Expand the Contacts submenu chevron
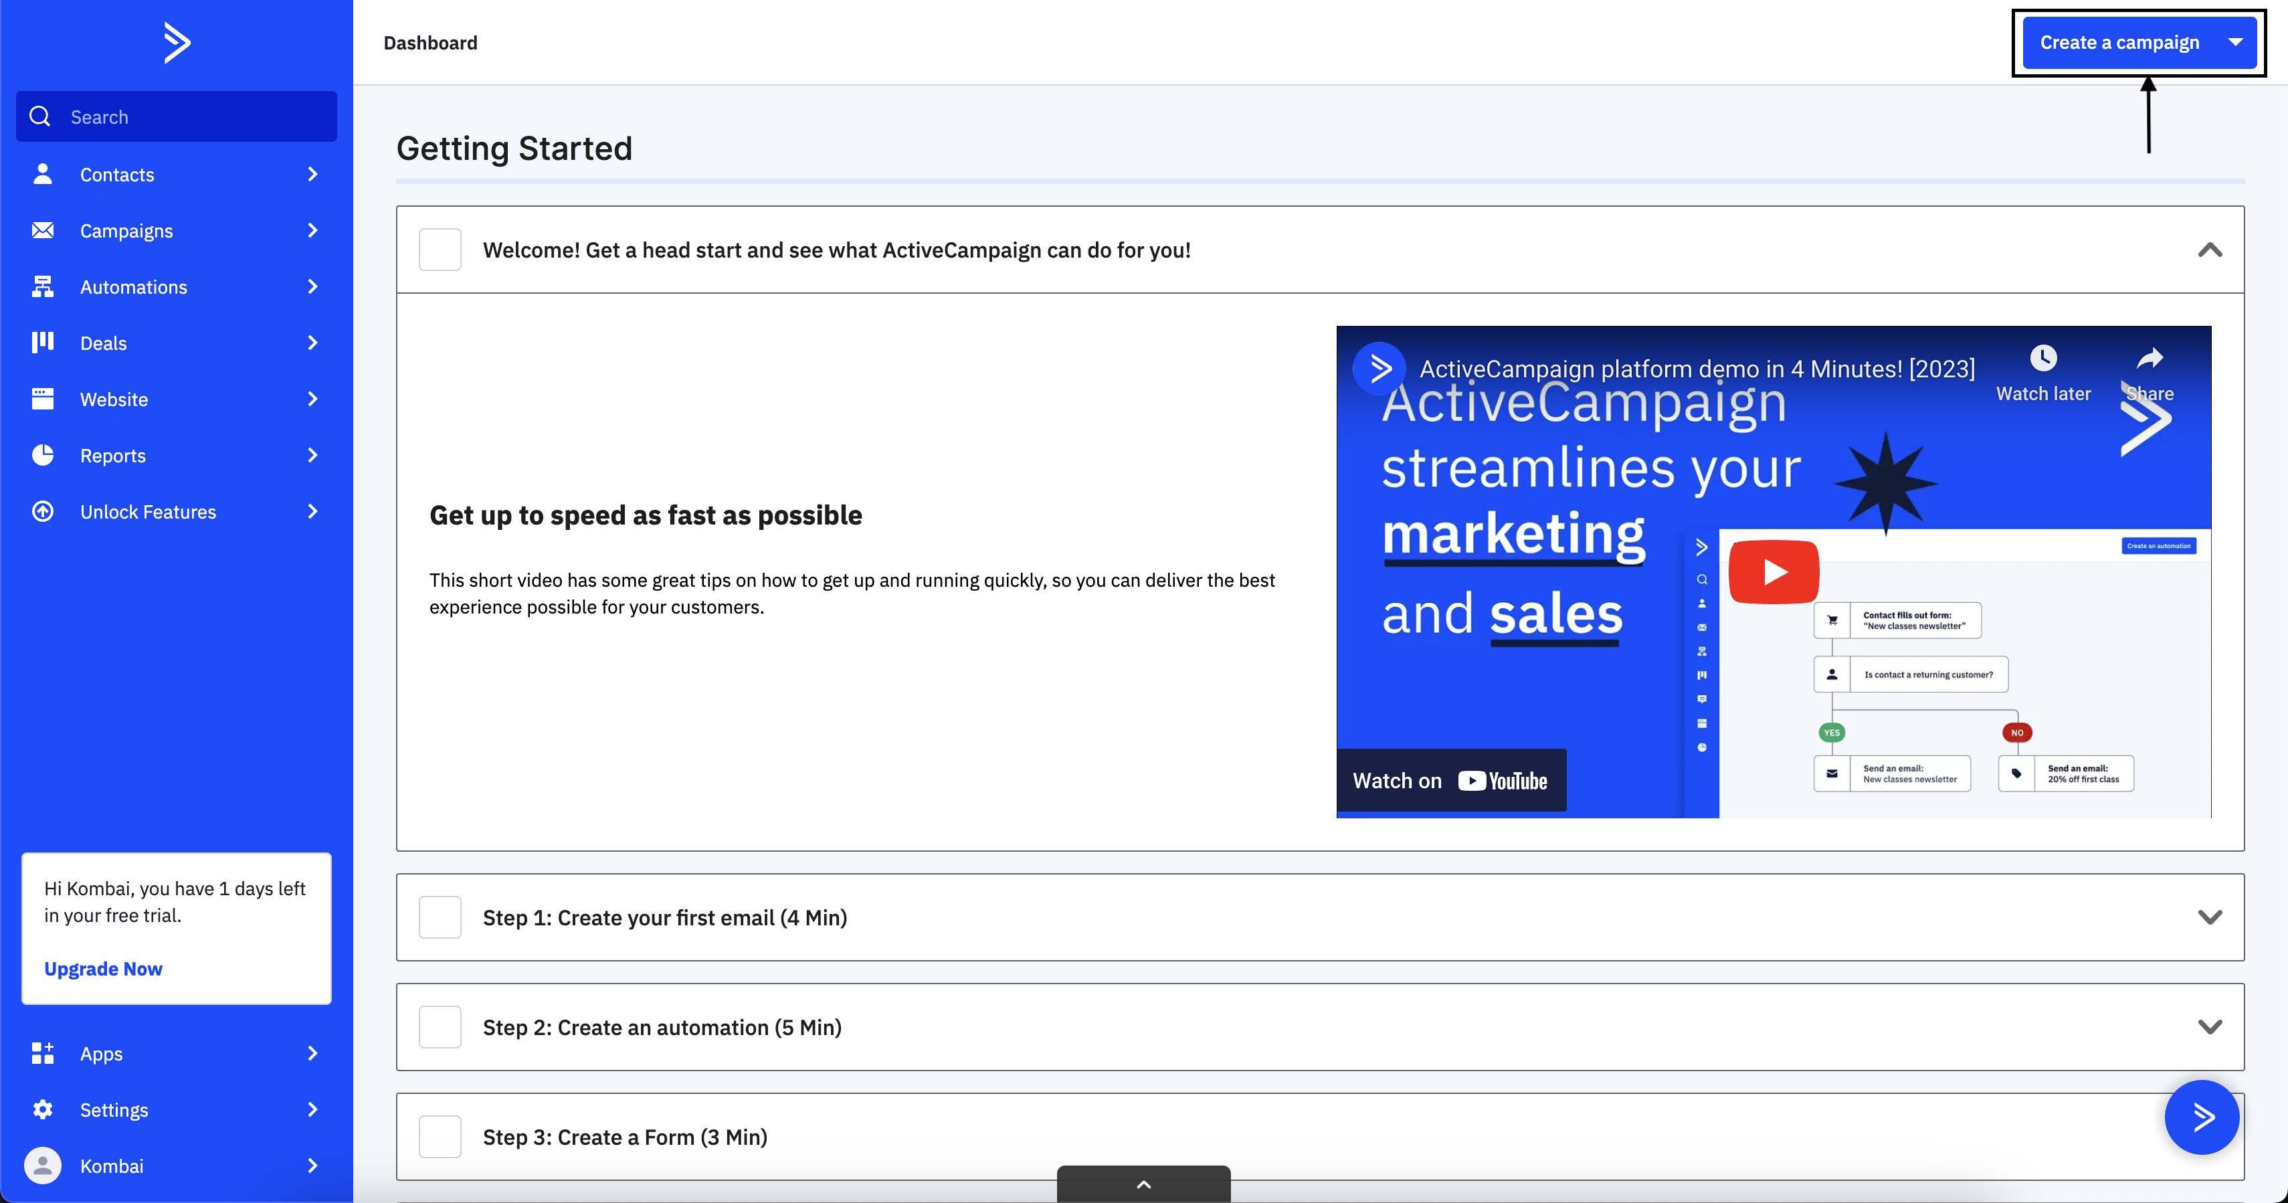 coord(312,174)
